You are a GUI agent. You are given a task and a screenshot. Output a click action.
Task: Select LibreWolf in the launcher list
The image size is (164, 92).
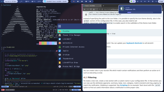82,39
